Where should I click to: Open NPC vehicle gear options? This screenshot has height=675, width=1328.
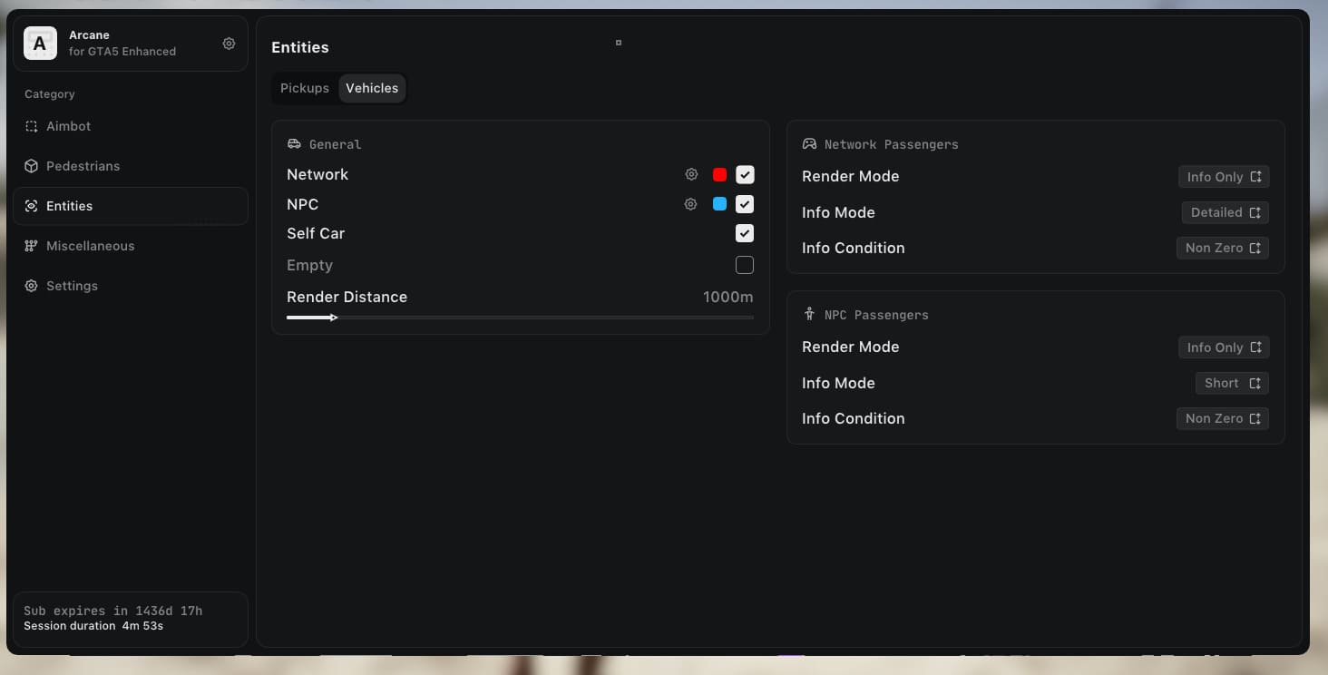[691, 204]
